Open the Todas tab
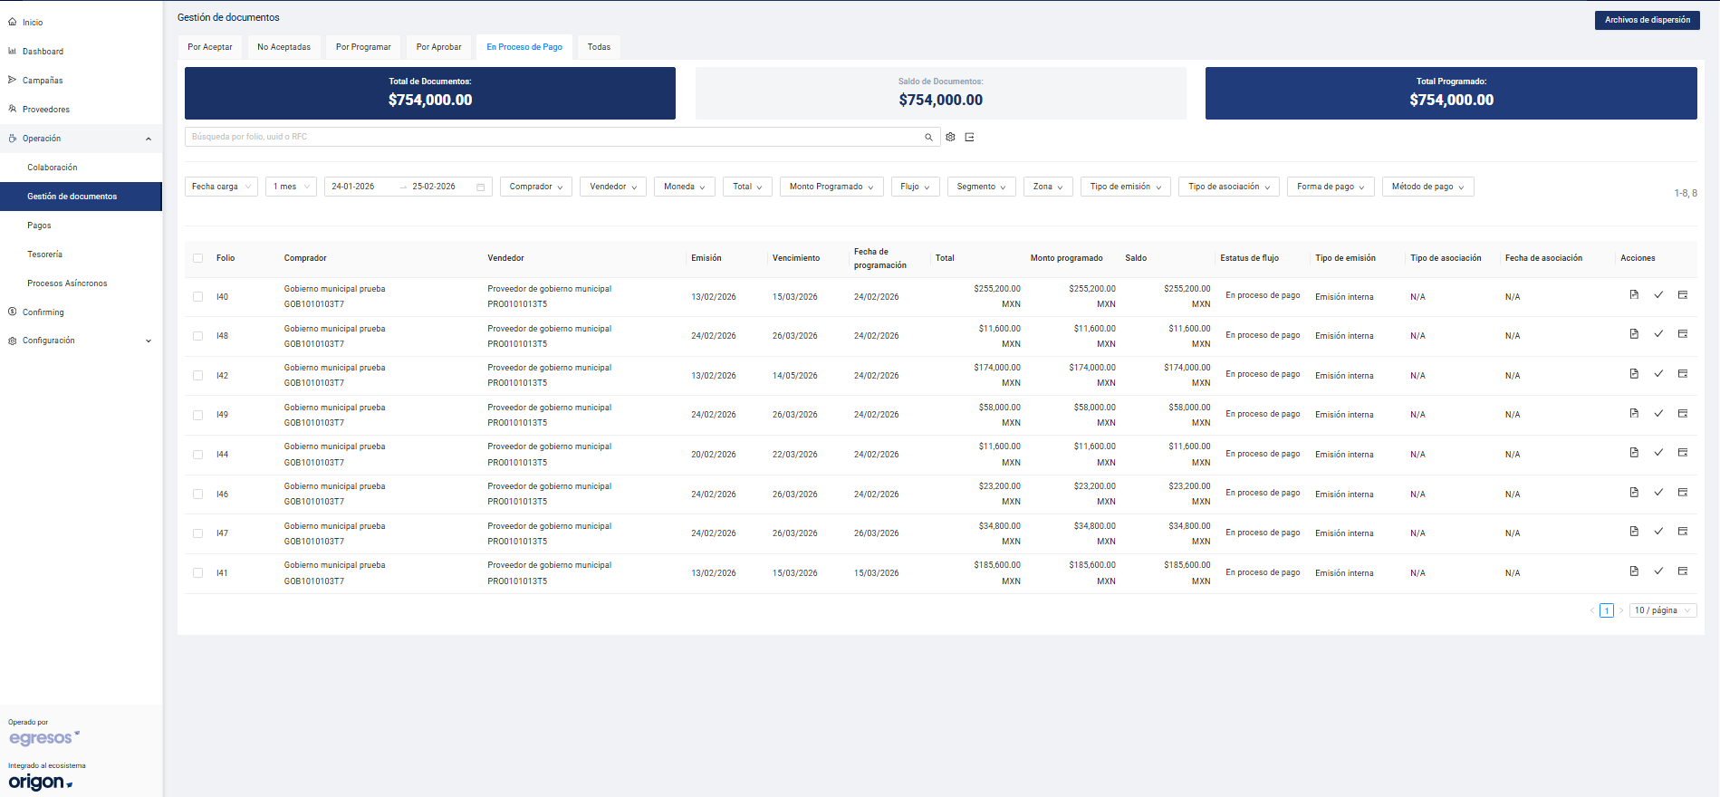Screen dimensions: 1720x797 click(599, 47)
